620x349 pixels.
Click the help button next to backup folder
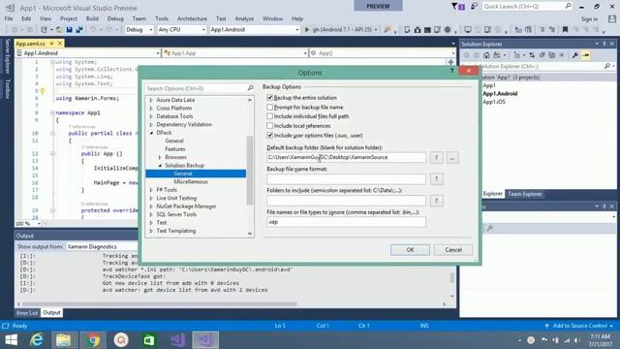tap(437, 157)
